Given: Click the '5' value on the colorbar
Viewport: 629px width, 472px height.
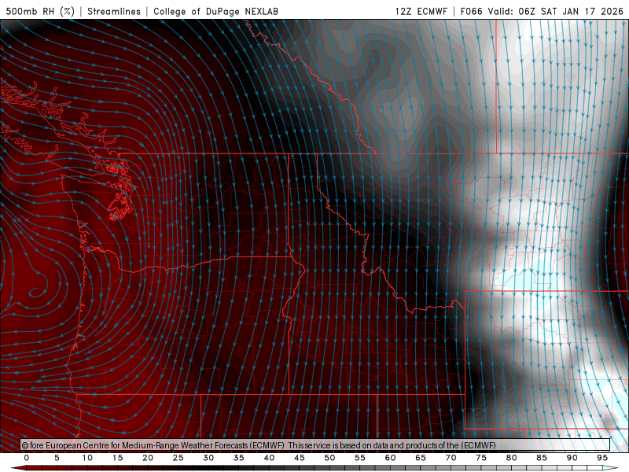Looking at the screenshot, I should [x=57, y=458].
